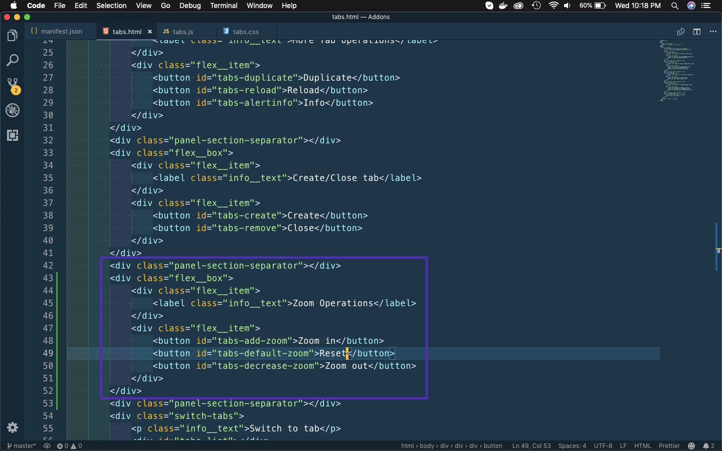Open notifications bell with 2 notifications
This screenshot has height=451, width=722.
708,446
